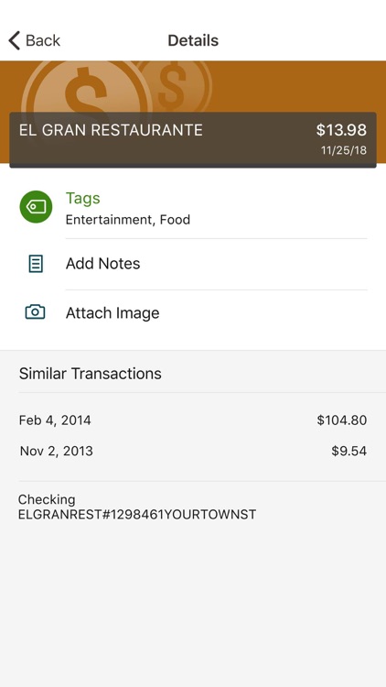Viewport: 386px width, 687px height.
Task: Open the Tags heading
Action: point(82,199)
